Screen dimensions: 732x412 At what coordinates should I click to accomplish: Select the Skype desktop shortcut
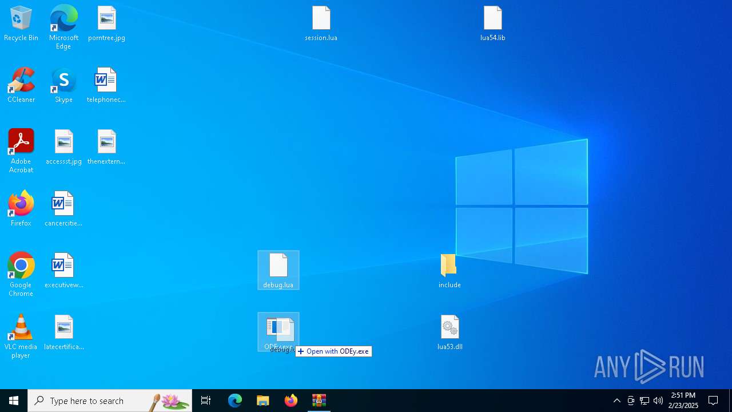point(63,85)
